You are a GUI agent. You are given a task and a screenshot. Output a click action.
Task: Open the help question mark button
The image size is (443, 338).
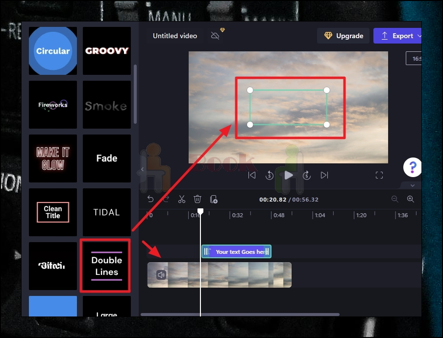[x=413, y=167]
